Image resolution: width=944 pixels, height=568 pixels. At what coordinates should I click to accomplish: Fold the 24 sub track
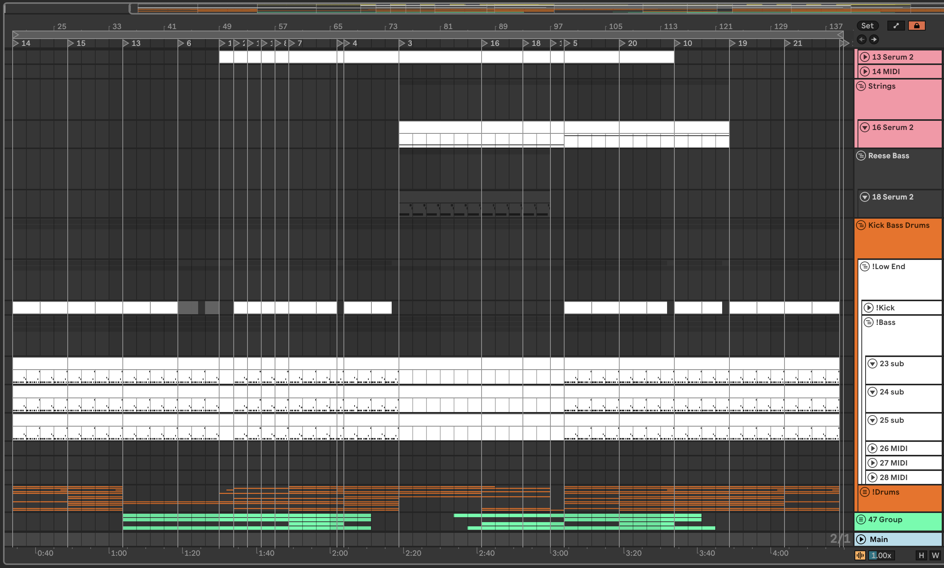coord(872,392)
